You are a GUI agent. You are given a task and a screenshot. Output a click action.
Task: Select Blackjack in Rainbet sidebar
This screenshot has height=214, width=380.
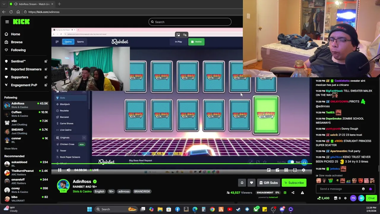tap(65, 104)
